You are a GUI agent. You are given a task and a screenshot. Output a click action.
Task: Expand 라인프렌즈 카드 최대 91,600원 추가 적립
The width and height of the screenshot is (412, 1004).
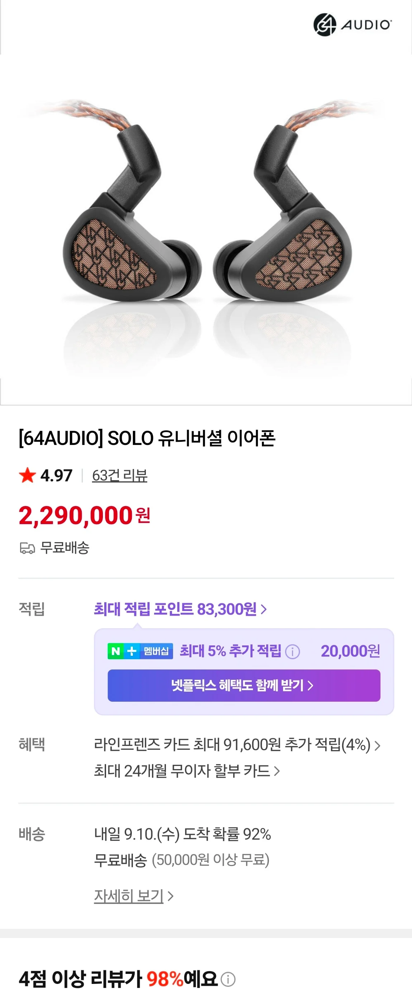[x=232, y=745]
